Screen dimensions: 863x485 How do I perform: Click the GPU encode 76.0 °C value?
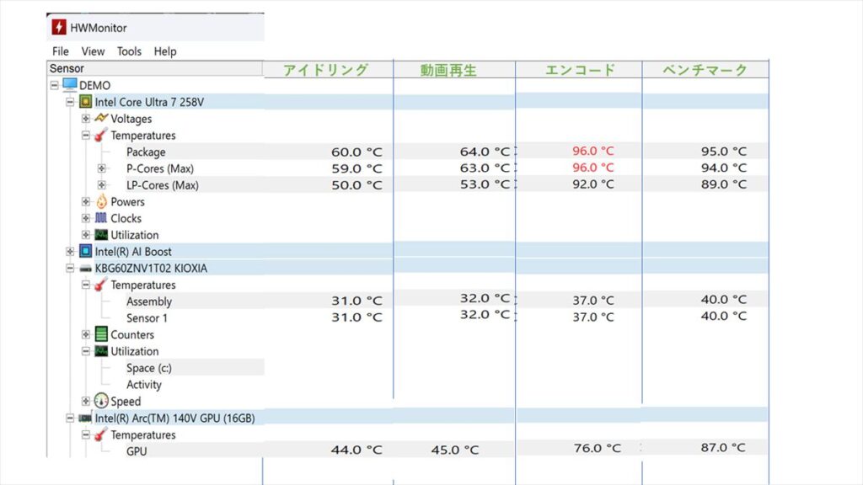pyautogui.click(x=598, y=448)
